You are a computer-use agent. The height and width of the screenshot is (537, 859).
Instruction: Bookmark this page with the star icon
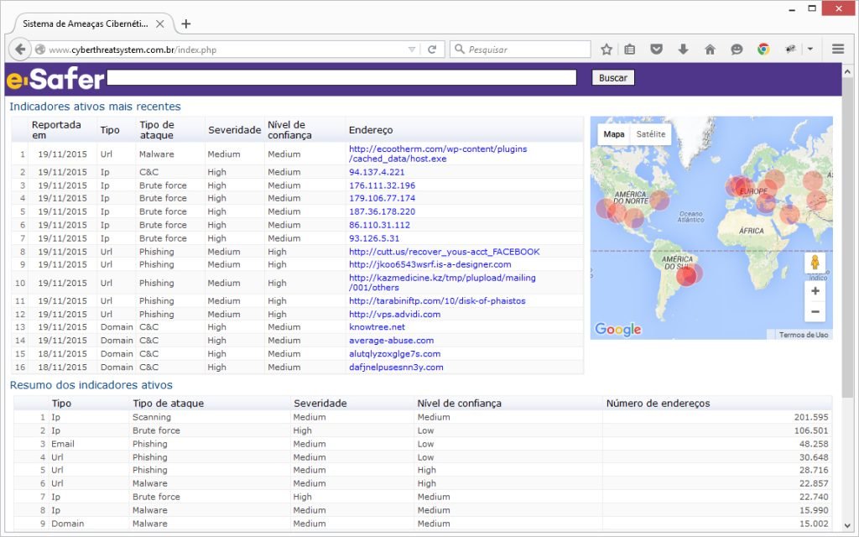pyautogui.click(x=607, y=50)
